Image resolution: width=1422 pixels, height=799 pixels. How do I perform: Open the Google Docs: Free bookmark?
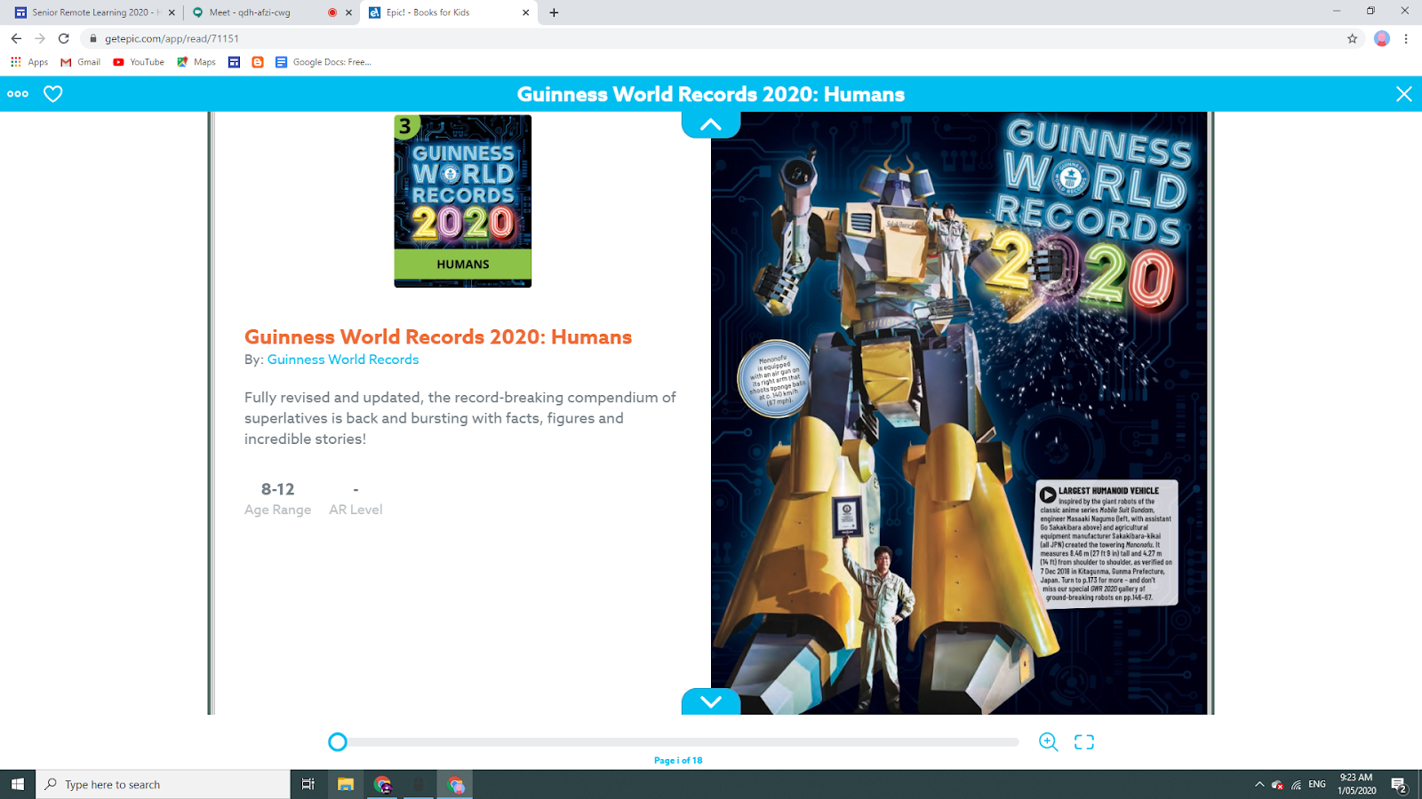(324, 62)
